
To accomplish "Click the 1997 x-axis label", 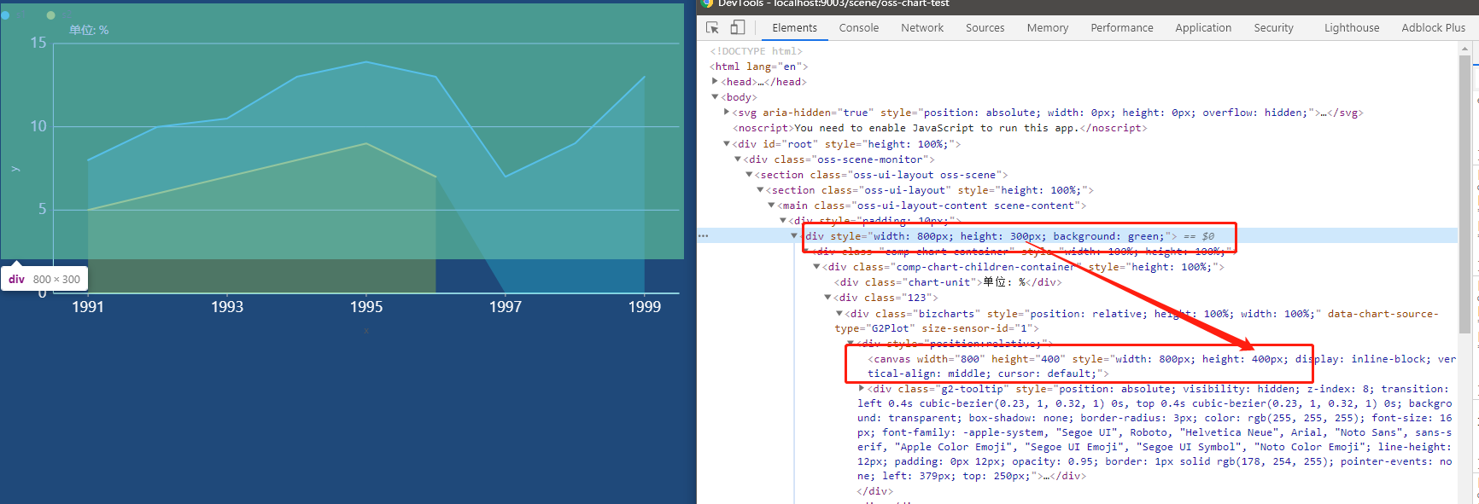I will pyautogui.click(x=506, y=307).
